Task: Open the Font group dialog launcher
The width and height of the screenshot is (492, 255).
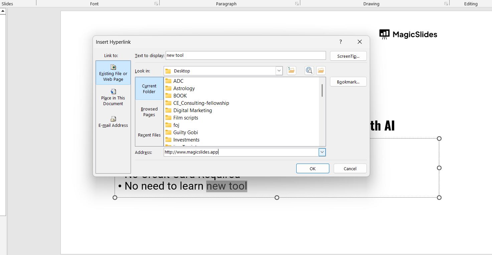Action: point(156,4)
